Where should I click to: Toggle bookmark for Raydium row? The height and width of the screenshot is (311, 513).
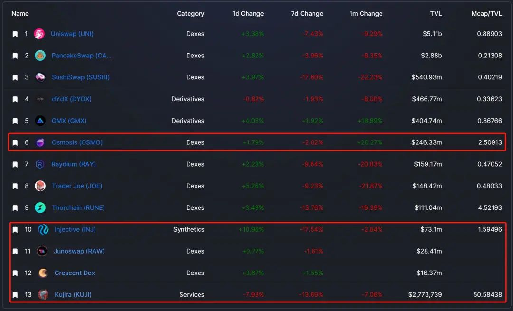(x=15, y=164)
